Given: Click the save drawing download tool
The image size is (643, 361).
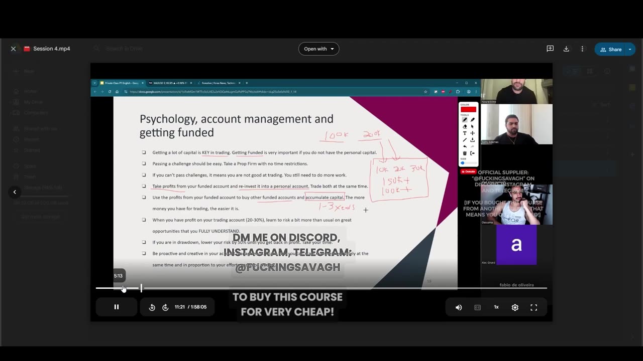Looking at the screenshot, I should (x=473, y=140).
